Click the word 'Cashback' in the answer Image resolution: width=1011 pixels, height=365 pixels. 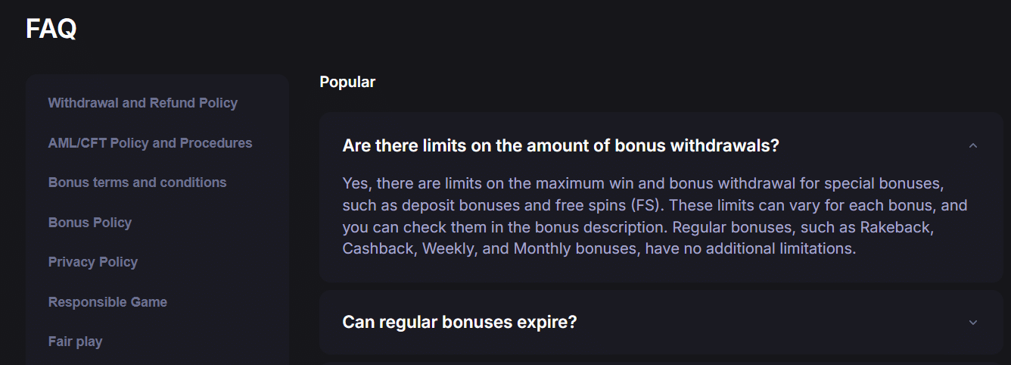(x=377, y=248)
